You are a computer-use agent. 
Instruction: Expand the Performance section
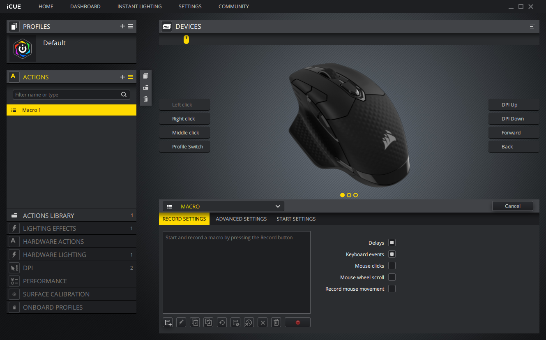(71, 281)
